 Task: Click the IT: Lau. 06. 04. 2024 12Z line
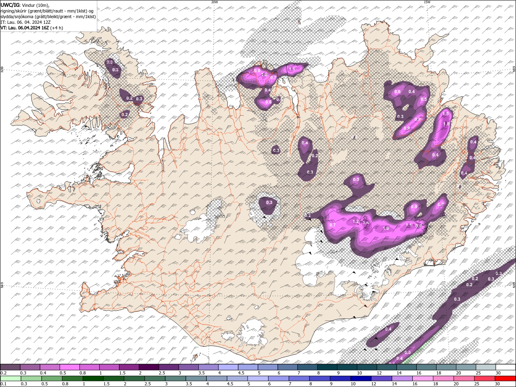[25, 22]
